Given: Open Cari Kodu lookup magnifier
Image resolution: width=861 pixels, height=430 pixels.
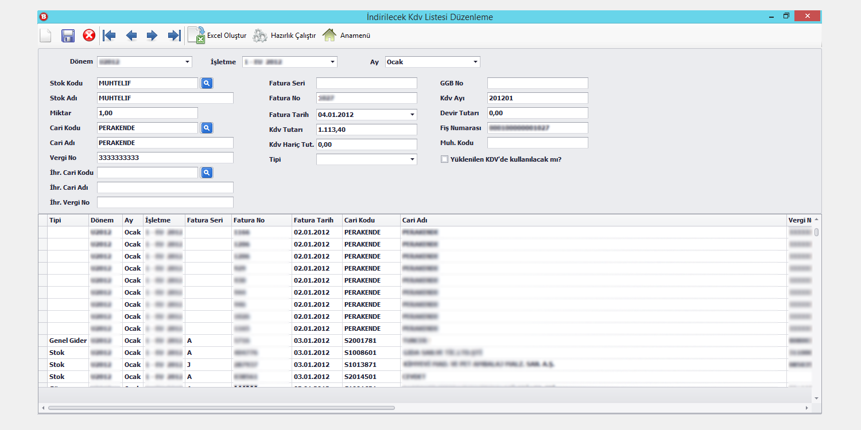Looking at the screenshot, I should (207, 128).
